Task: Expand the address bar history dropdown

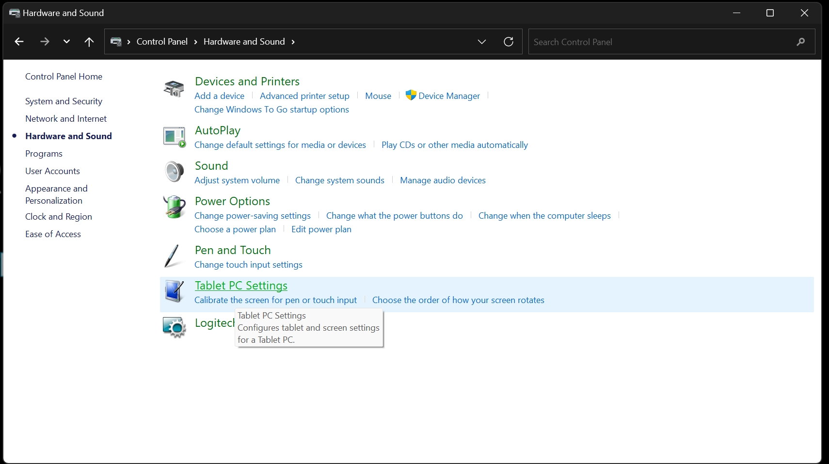Action: pyautogui.click(x=481, y=42)
